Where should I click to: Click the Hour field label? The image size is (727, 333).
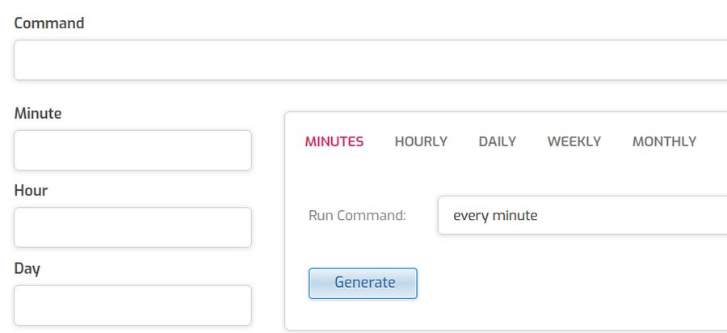tap(31, 191)
